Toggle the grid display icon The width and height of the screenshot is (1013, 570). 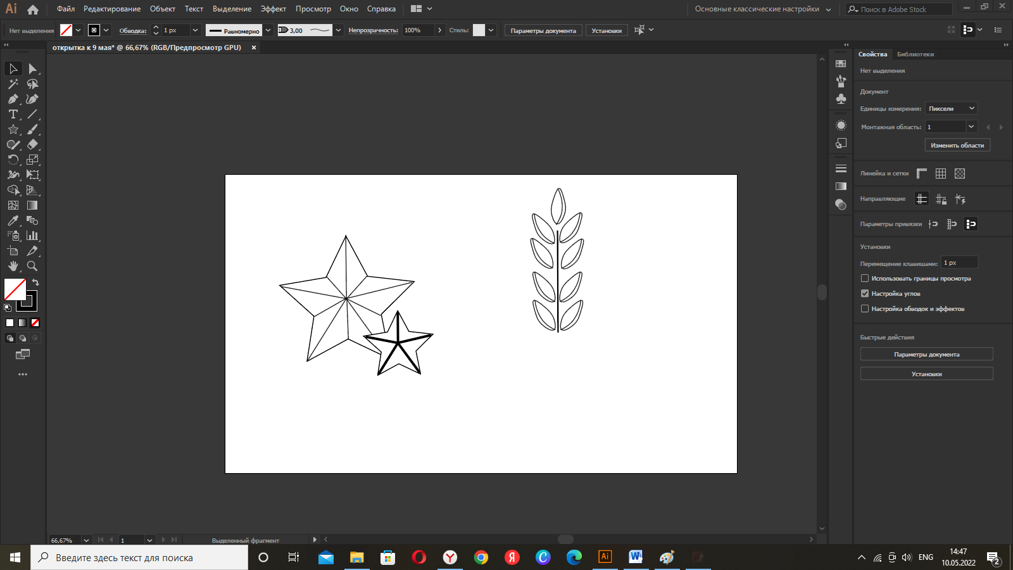941,174
